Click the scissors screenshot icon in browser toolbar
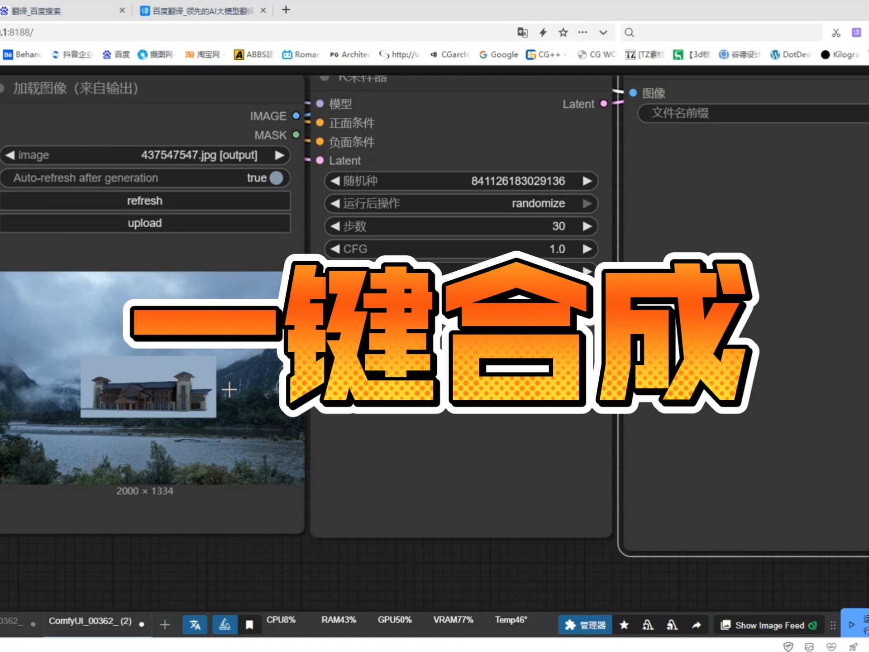Screen dimensions: 869x652 pyautogui.click(x=836, y=33)
